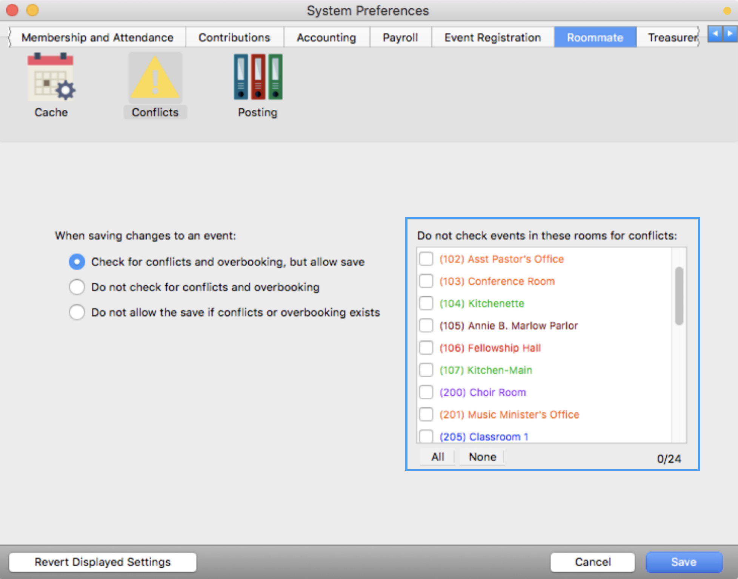The height and width of the screenshot is (579, 738).
Task: Open the Cache calendar icon
Action: coord(51,78)
